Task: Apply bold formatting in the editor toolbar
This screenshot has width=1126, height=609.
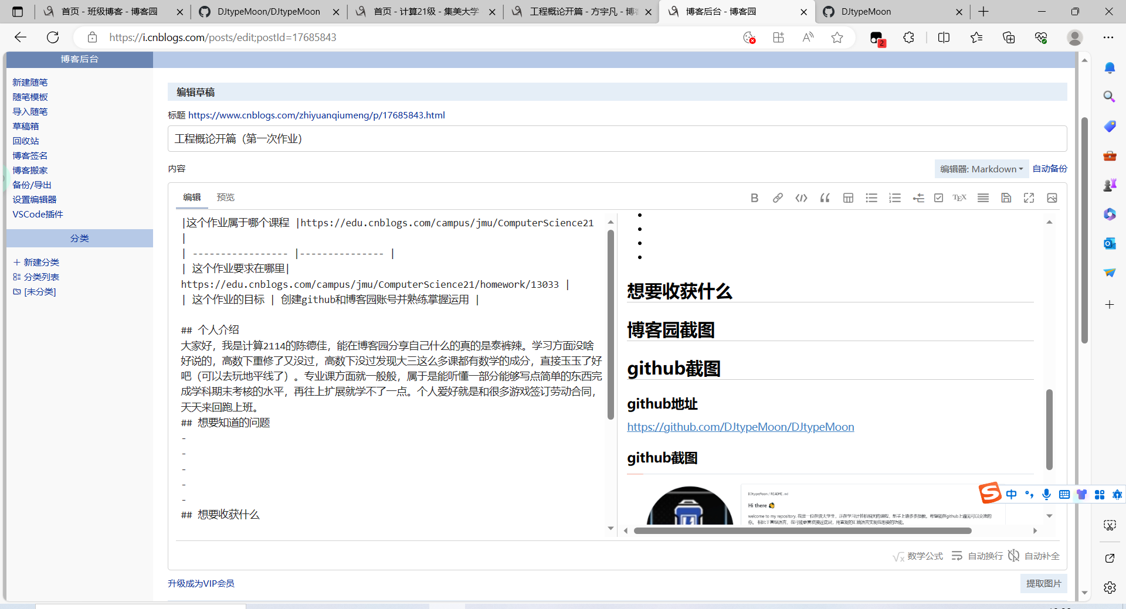Action: (x=754, y=198)
